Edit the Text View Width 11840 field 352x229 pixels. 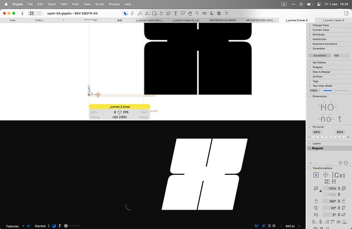(314, 90)
